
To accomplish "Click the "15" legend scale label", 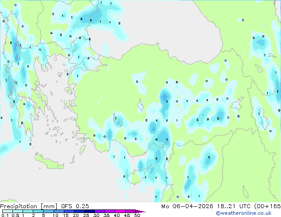I will click(66, 215).
